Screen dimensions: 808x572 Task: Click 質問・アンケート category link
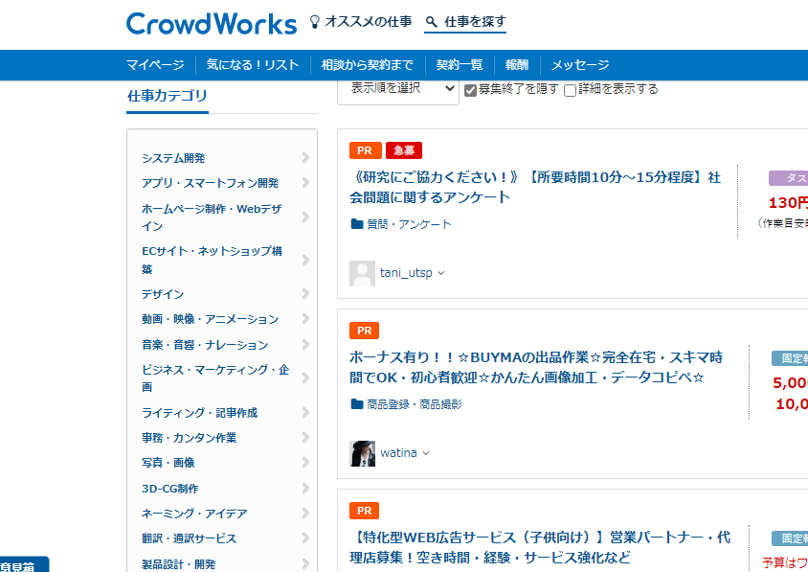[x=409, y=224]
